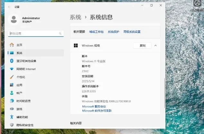Open the 主页 home icon
Image resolution: width=204 pixels, height=134 pixels.
(x=12, y=45)
